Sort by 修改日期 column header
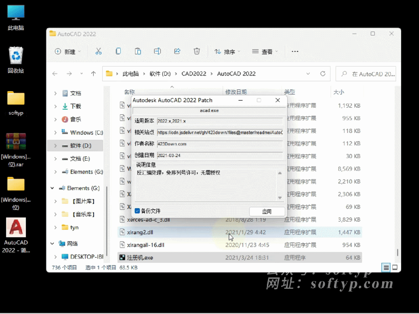This screenshot has width=419, height=314. click(236, 92)
